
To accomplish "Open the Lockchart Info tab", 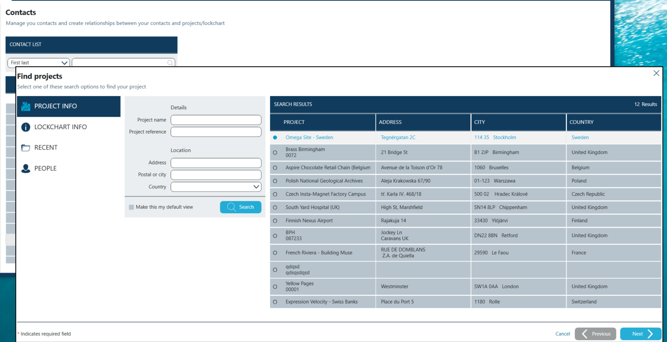I will [60, 127].
